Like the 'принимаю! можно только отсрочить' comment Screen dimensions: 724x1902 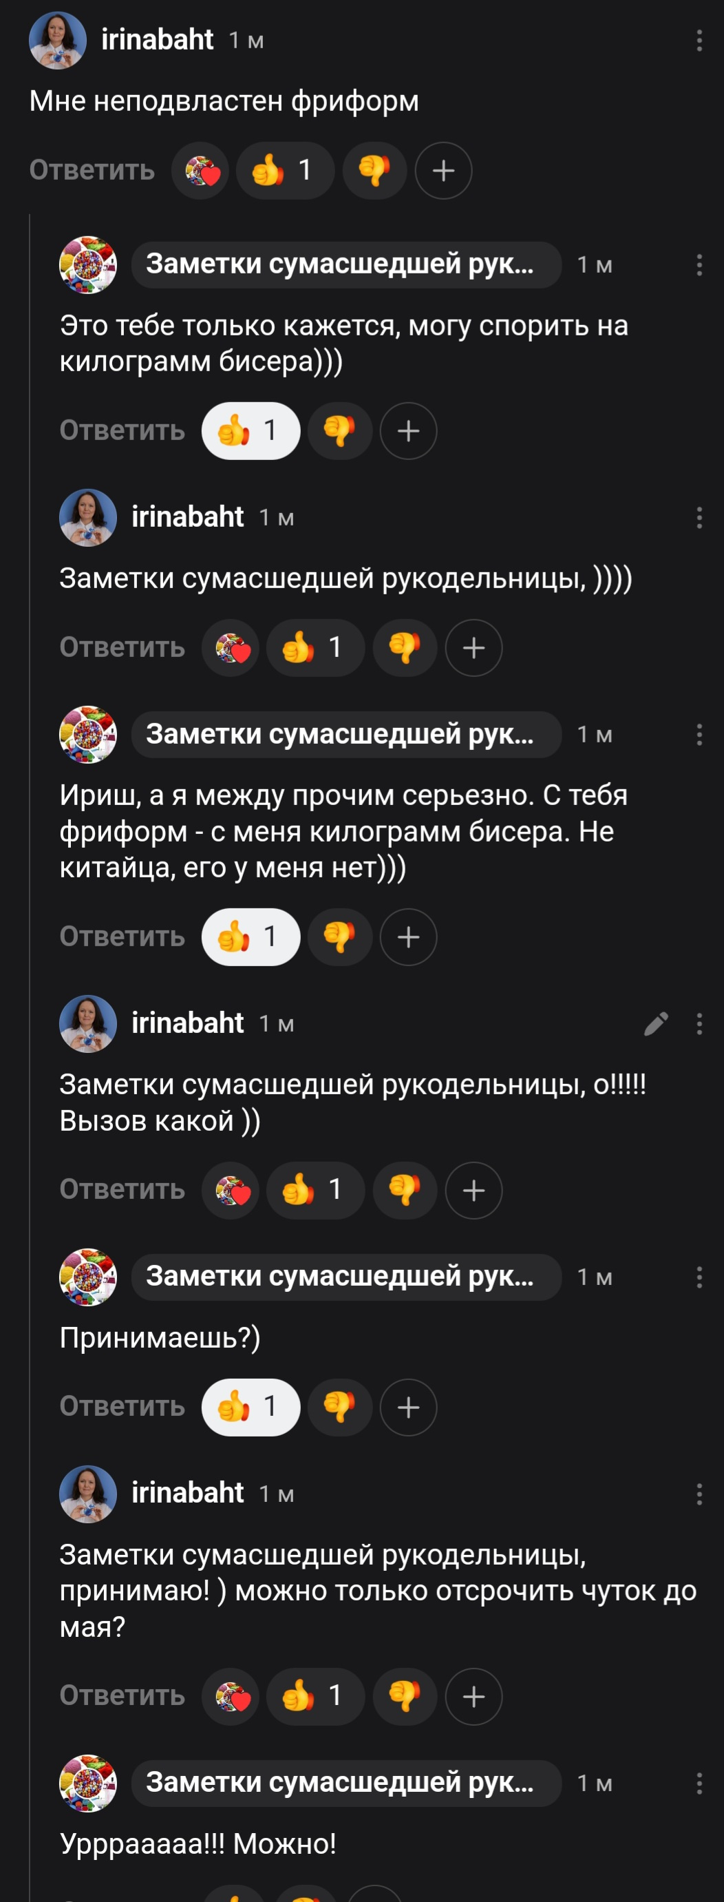click(x=315, y=1696)
